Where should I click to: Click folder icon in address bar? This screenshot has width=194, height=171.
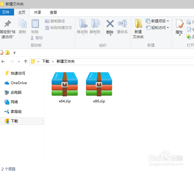(33, 61)
